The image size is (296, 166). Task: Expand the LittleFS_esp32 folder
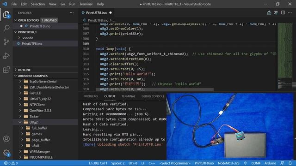[x=20, y=99]
